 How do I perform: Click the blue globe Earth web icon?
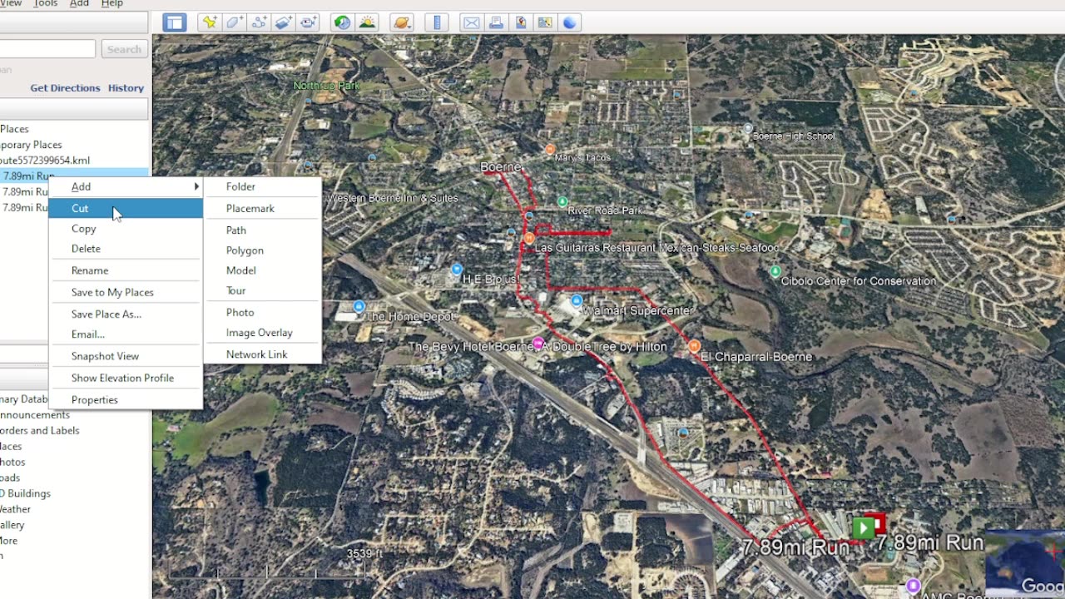click(x=570, y=22)
